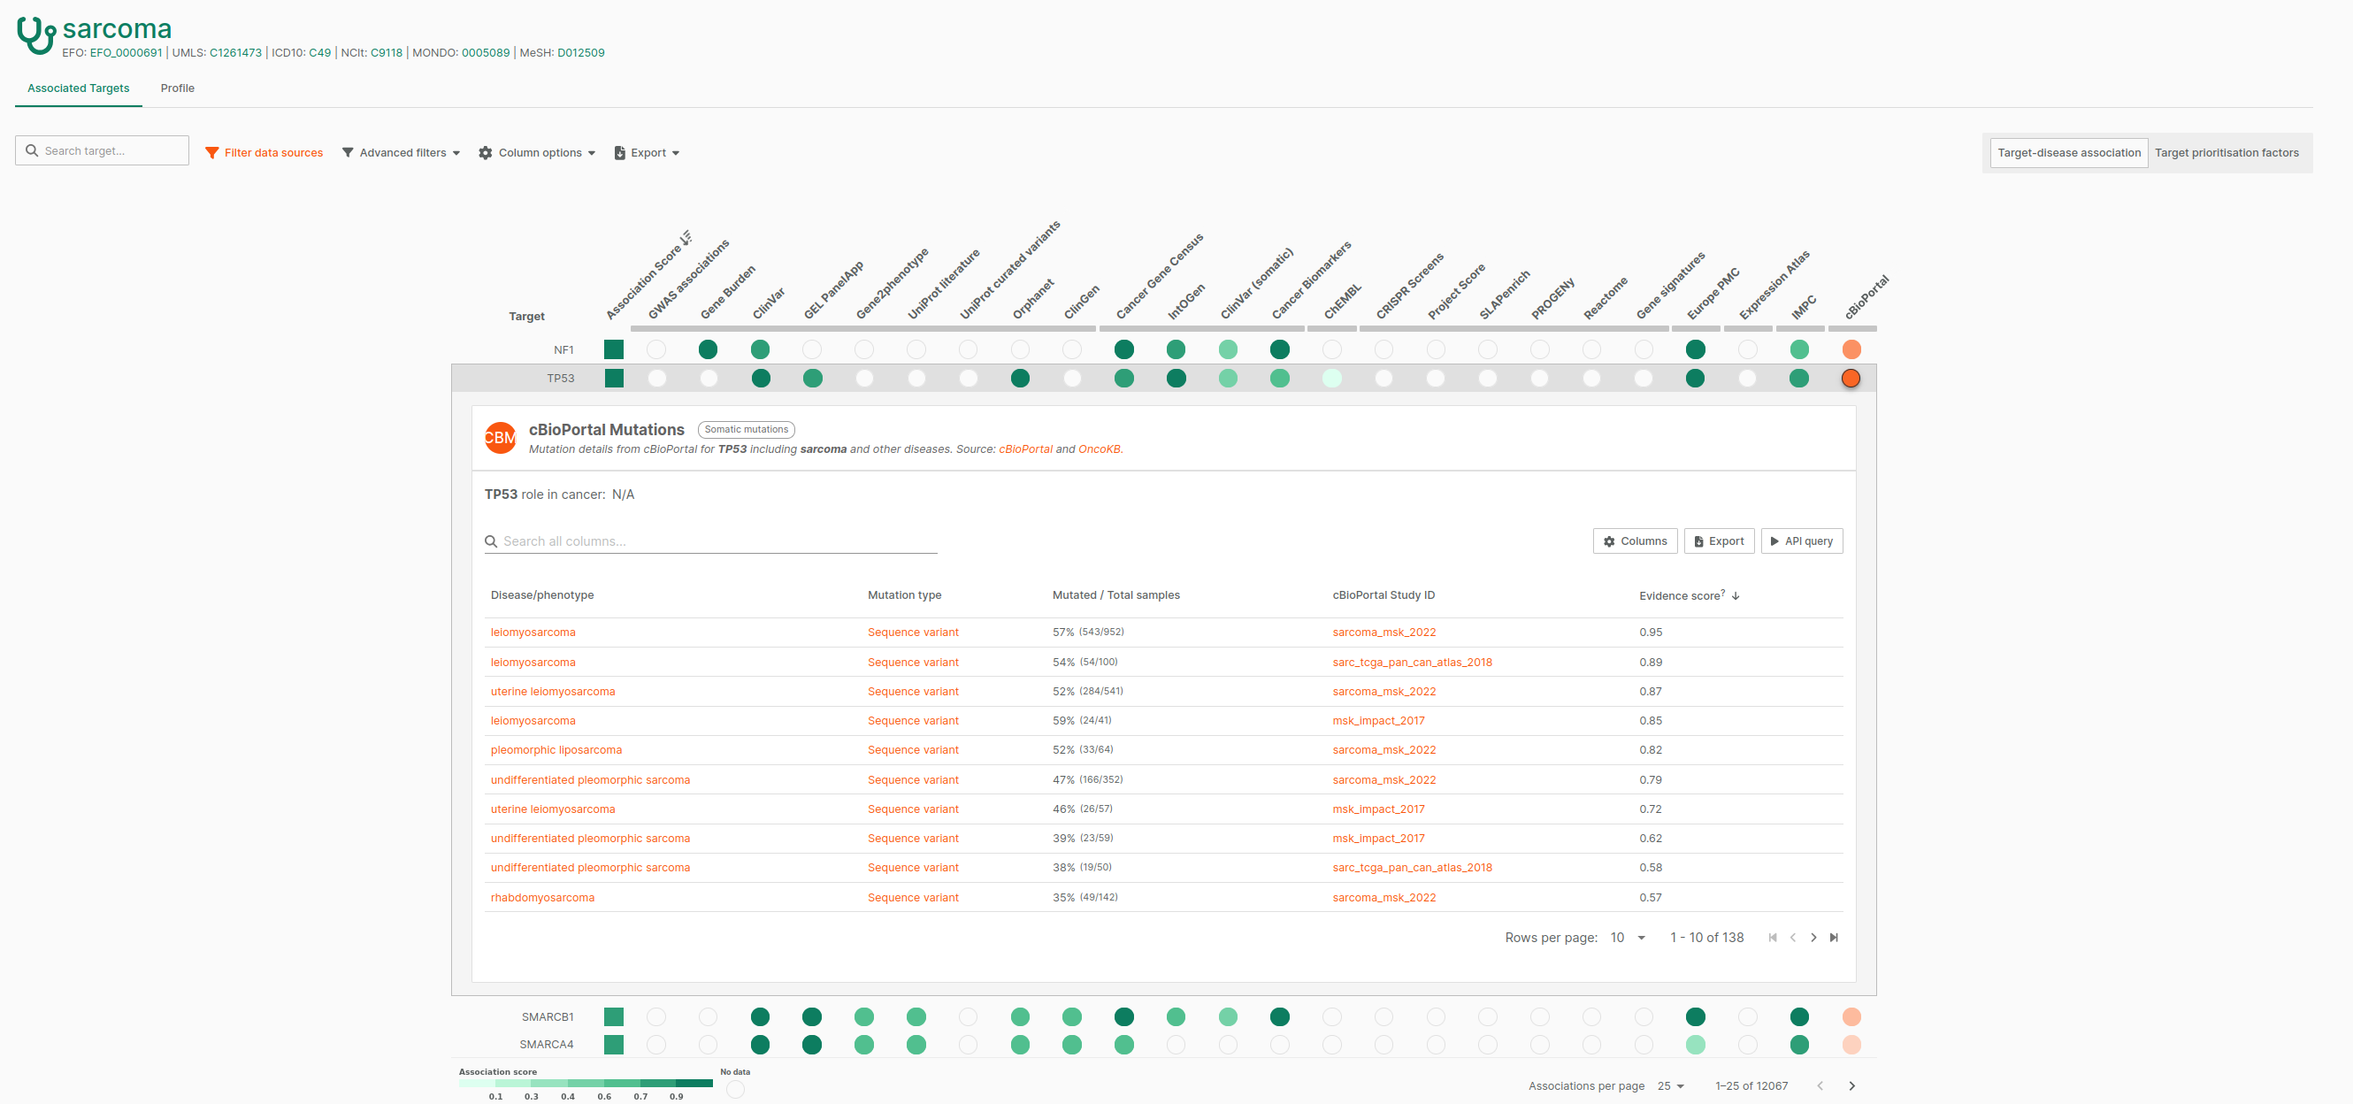
Task: Click the SMARCB1 association score square
Action: point(614,1016)
